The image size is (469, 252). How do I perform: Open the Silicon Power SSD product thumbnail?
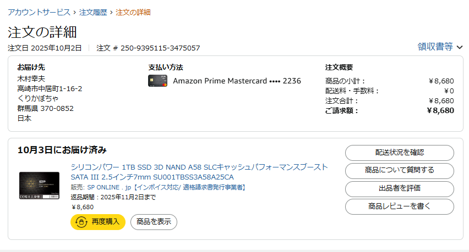click(40, 186)
